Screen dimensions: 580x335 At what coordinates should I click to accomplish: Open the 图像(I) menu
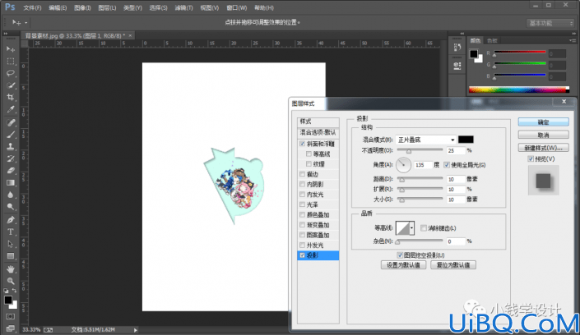point(82,7)
